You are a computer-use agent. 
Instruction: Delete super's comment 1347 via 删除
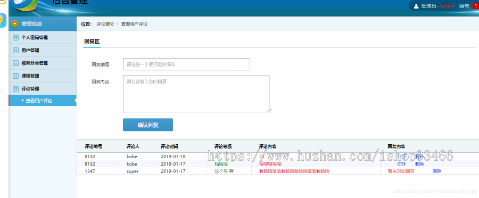click(437, 171)
